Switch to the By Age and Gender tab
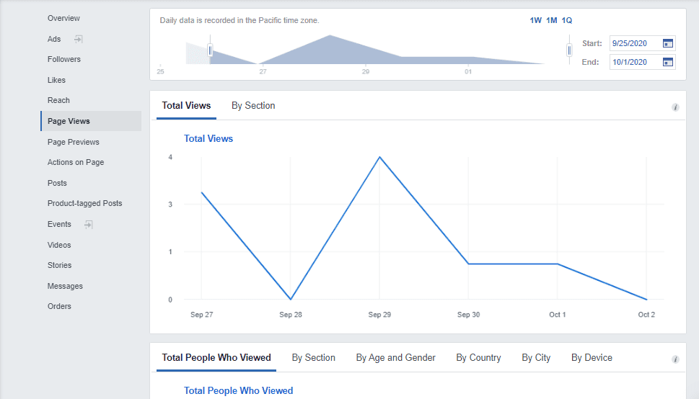This screenshot has width=699, height=399. 395,358
